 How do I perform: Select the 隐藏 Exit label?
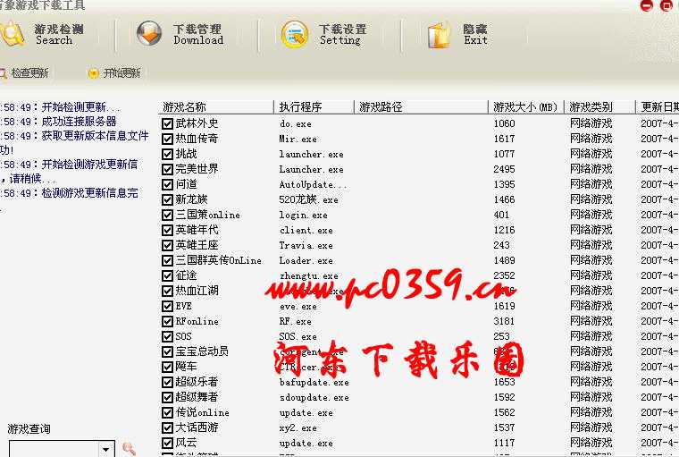coord(475,34)
